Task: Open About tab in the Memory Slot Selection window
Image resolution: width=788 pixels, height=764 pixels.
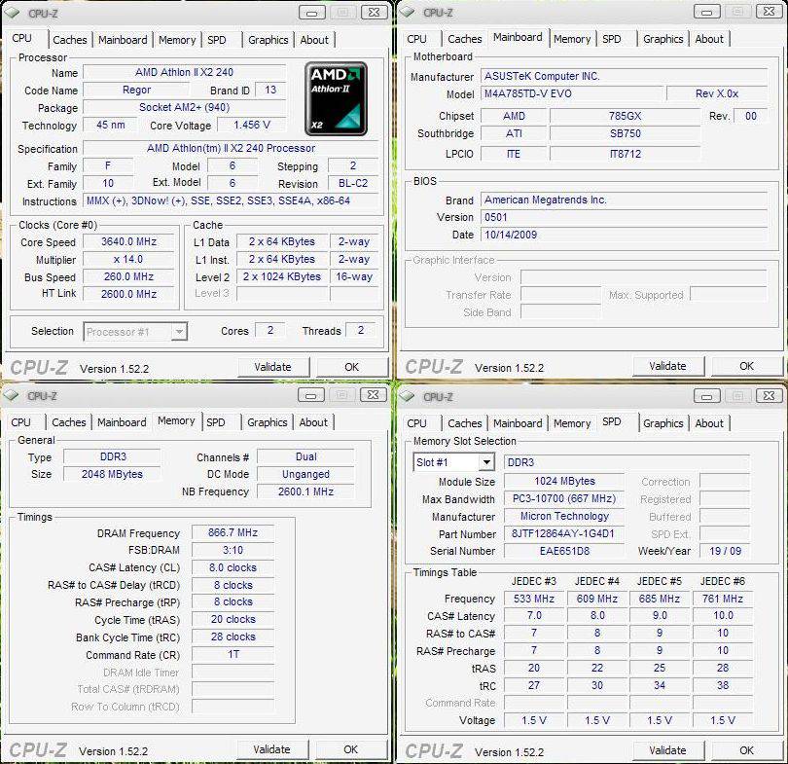Action: pos(708,423)
